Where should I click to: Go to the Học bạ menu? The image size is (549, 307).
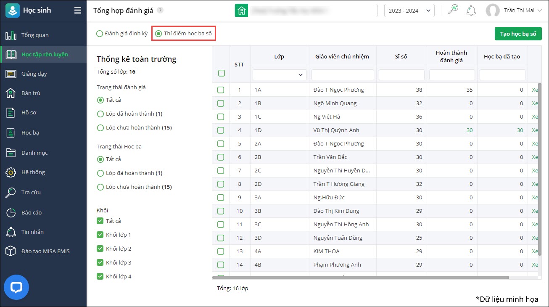30,132
